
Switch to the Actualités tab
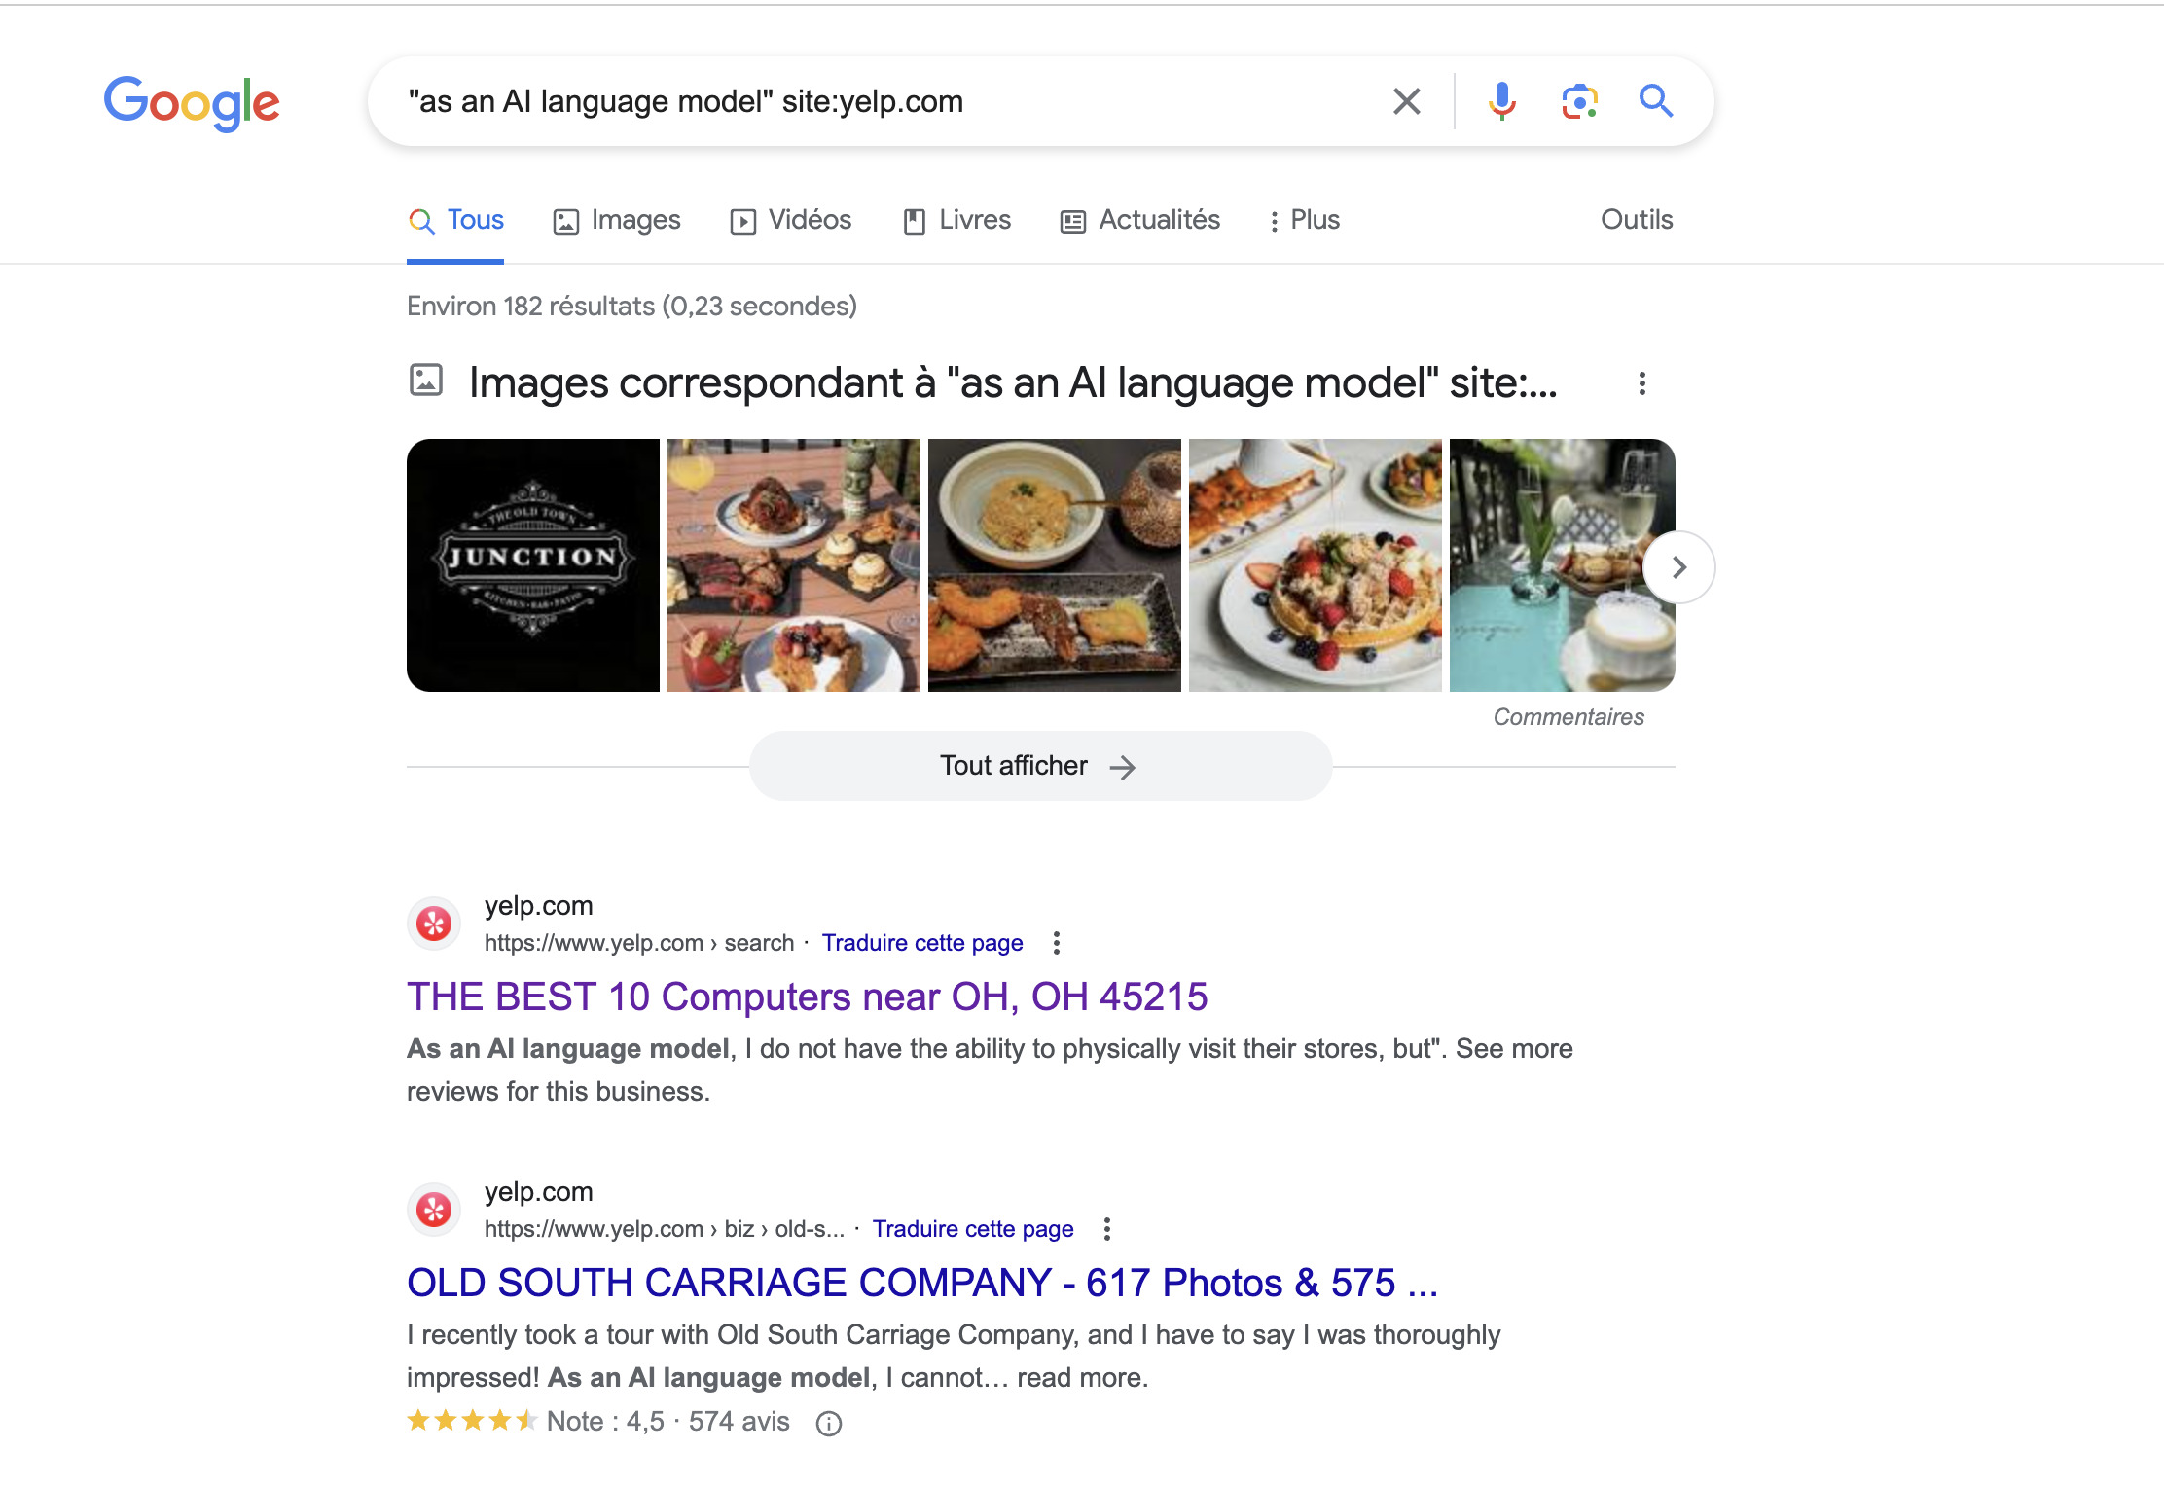pyautogui.click(x=1139, y=221)
